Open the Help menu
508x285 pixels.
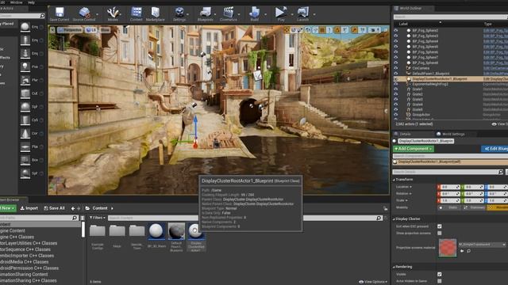[31, 2]
